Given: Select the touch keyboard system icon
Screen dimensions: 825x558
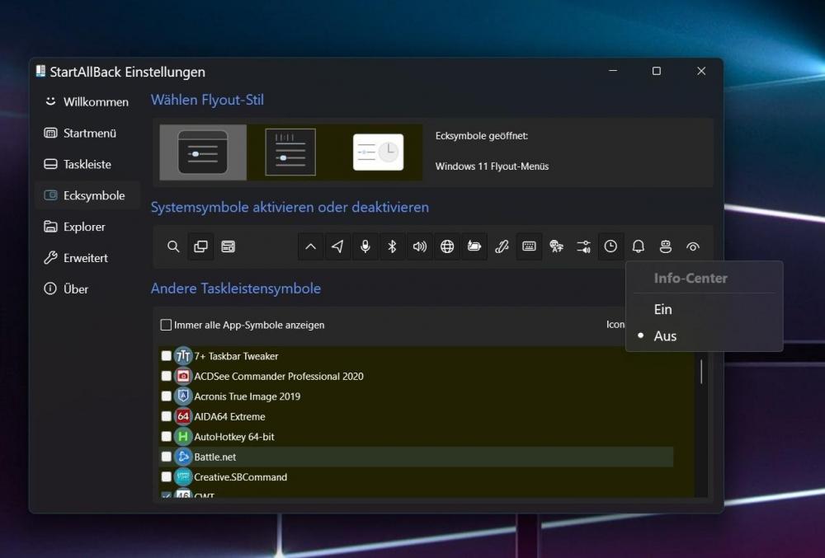Looking at the screenshot, I should [529, 246].
